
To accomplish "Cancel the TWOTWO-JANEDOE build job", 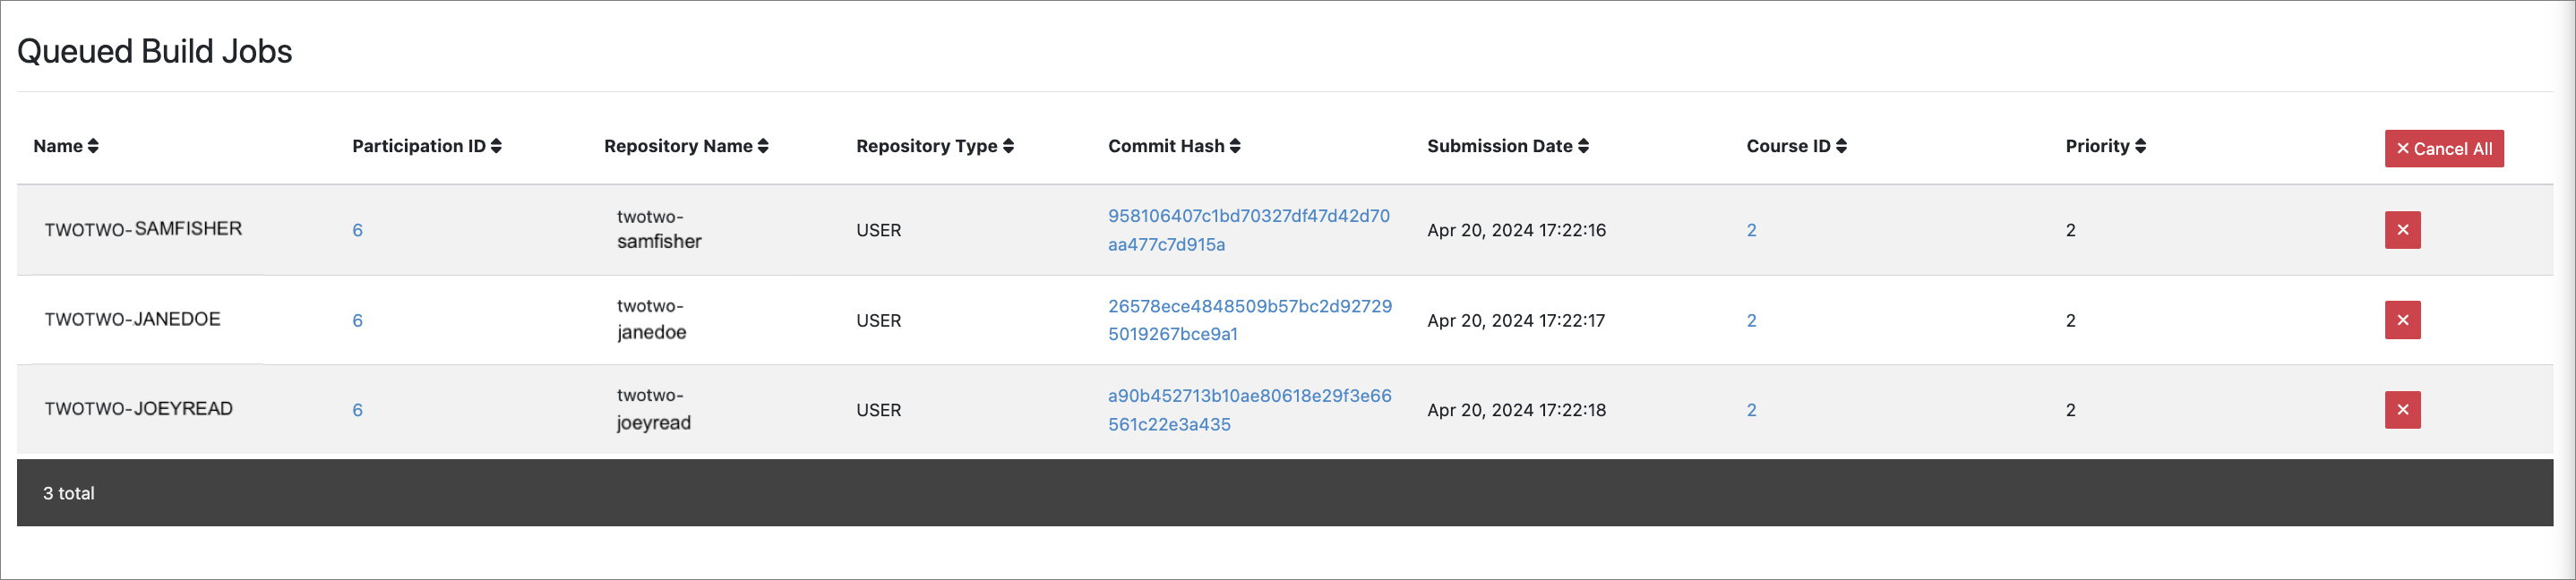I will (2402, 320).
